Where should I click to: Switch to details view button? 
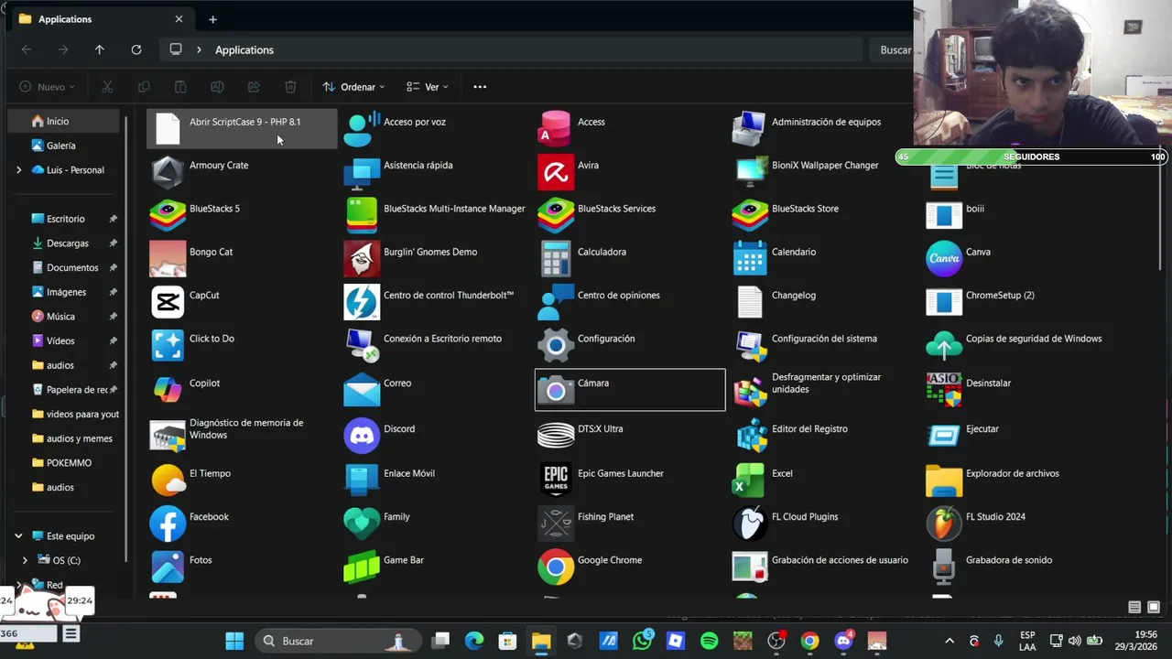tap(1134, 607)
